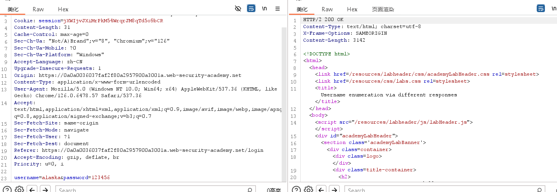Open response Raw tab
This screenshot has width=557, height=192.
pos(327,9)
